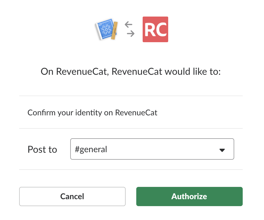The width and height of the screenshot is (264, 220).
Task: Click the right-pointing arrow between logos
Action: point(131,34)
